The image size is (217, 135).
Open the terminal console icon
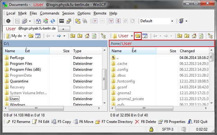pyautogui.click(x=62, y=21)
